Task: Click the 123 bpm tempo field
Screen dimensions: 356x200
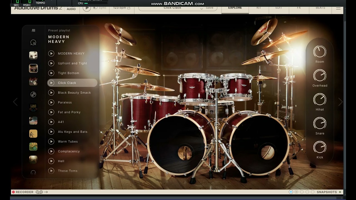Action: coord(122,8)
